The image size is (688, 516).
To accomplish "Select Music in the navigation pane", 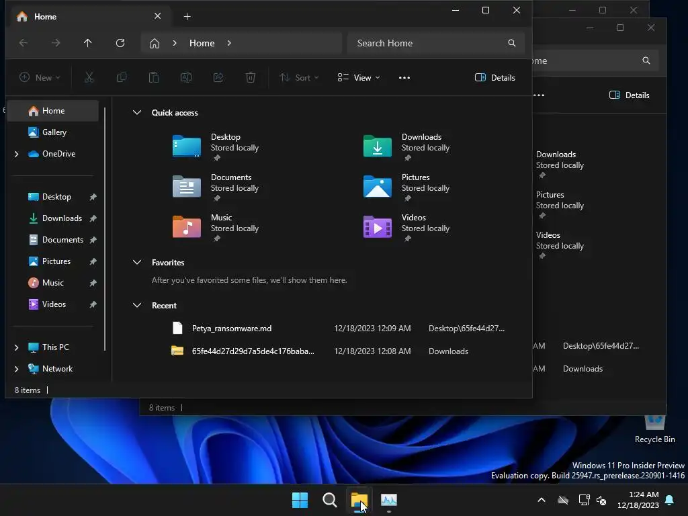I will 53,283.
